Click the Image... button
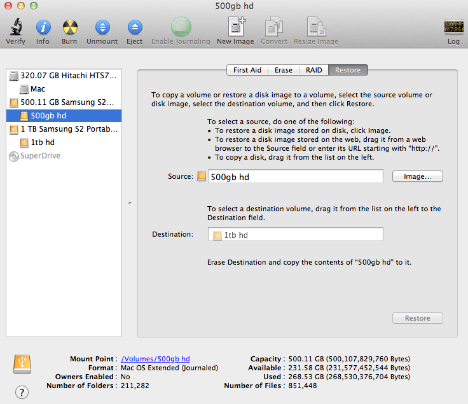Screen dimensions: 468x404 (x=418, y=176)
